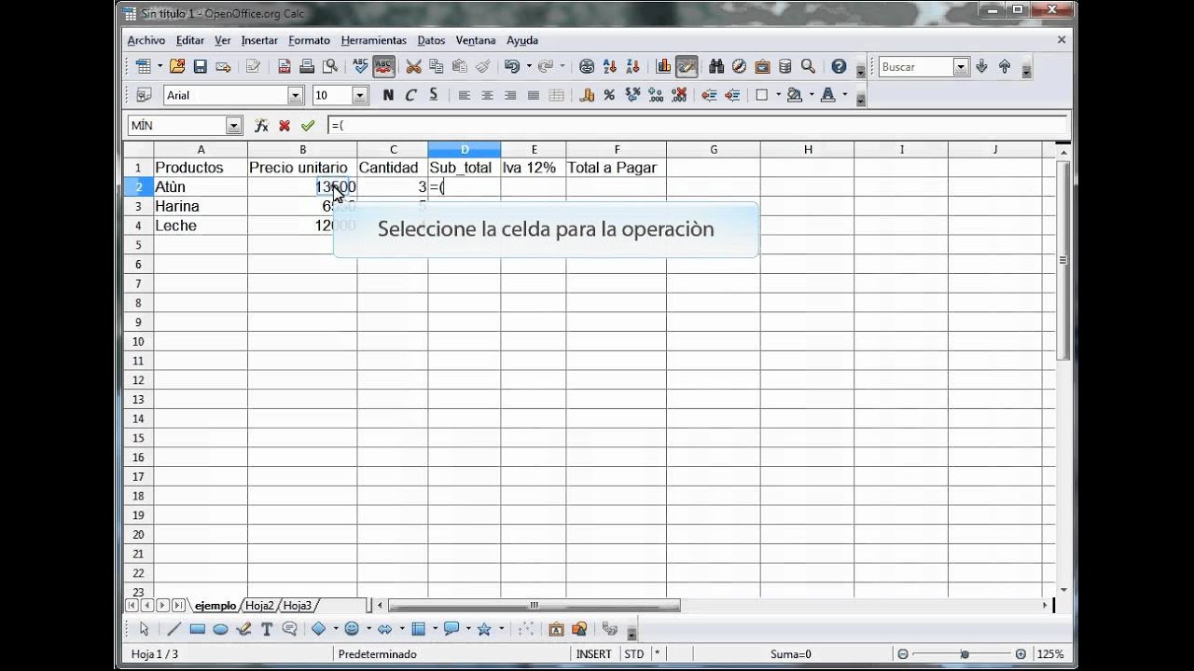This screenshot has height=671, width=1194.
Task: Insert a chart with bar-chart icon
Action: pyautogui.click(x=664, y=66)
